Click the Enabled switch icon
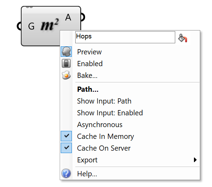Viewport: 212px width, 187px height. [66, 64]
